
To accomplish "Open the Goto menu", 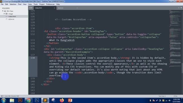I will click(x=30, y=4).
